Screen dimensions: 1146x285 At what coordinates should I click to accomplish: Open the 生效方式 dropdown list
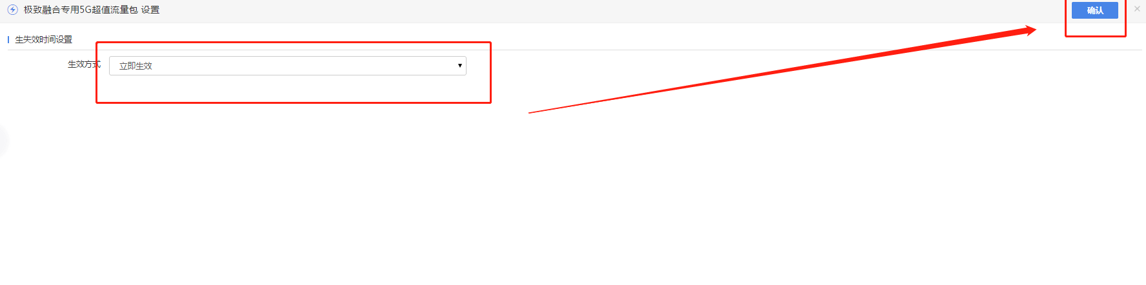(287, 66)
